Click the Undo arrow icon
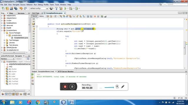The width and height of the screenshot is (188, 105). (x=21, y=8)
